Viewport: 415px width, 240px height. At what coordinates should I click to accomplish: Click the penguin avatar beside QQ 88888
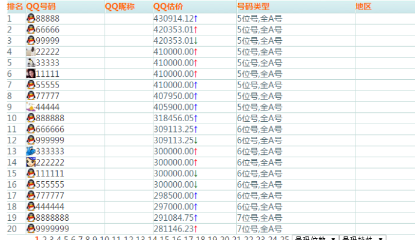pyautogui.click(x=31, y=19)
